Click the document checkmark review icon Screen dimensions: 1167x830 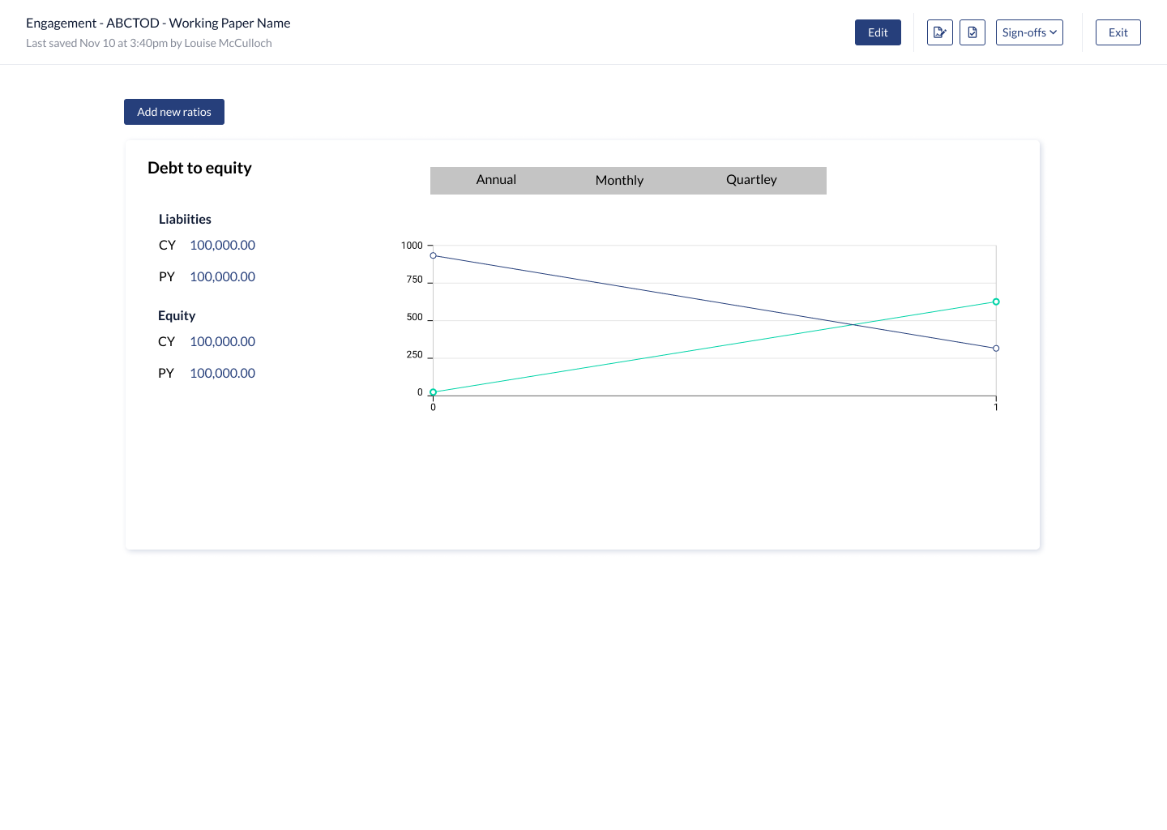pos(972,32)
